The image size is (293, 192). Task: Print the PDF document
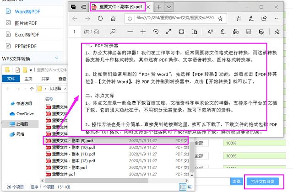pos(236,32)
